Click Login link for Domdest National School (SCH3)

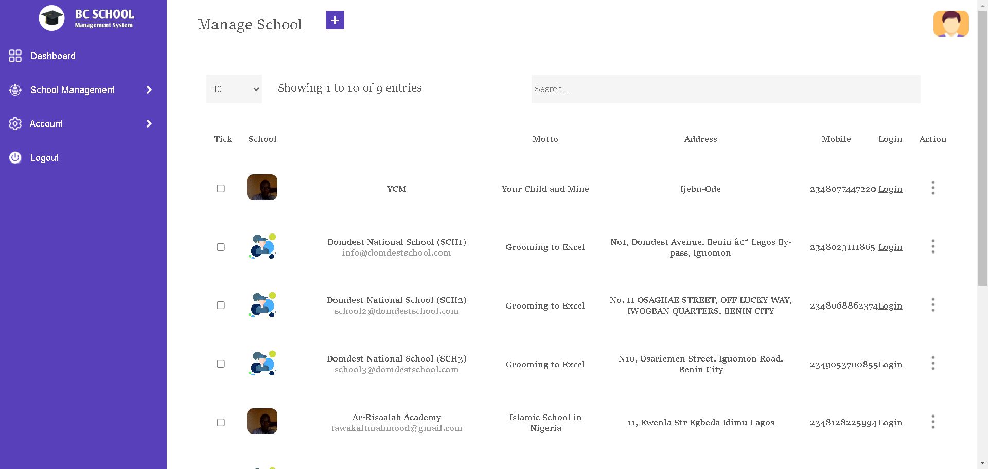coord(890,364)
